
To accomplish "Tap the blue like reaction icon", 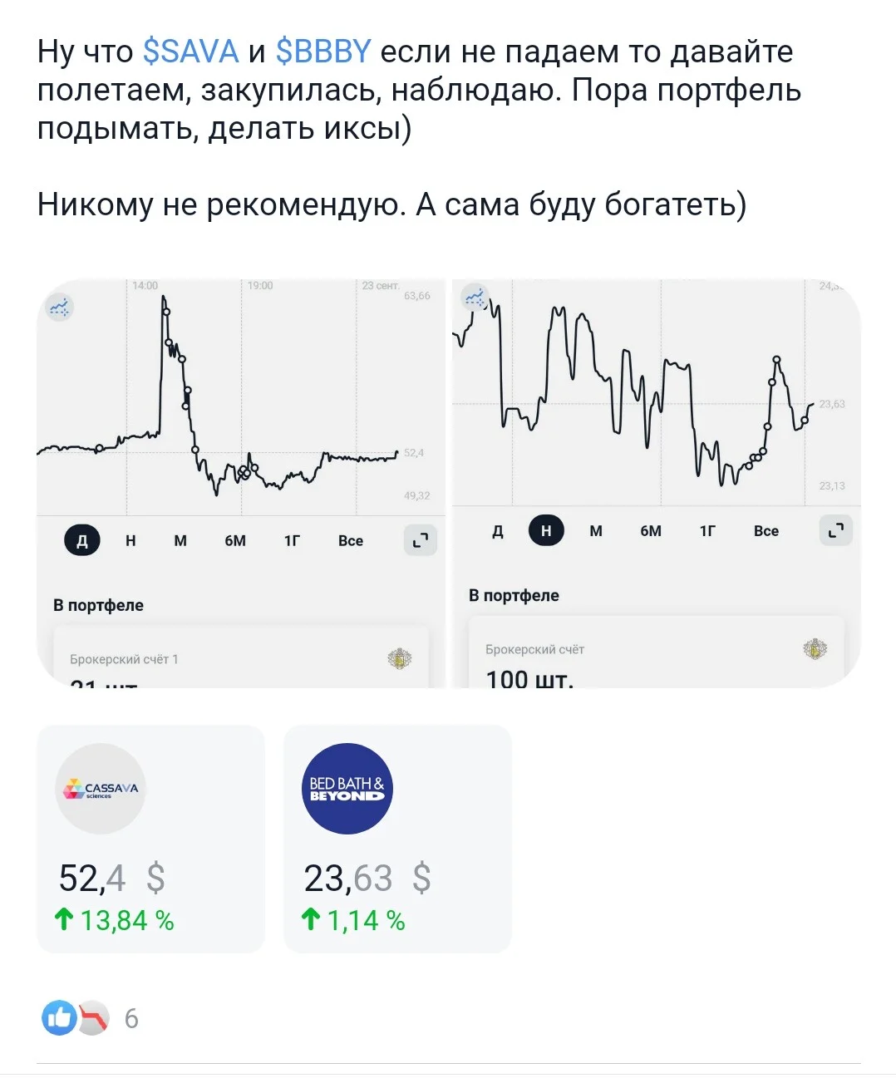I will (59, 1017).
